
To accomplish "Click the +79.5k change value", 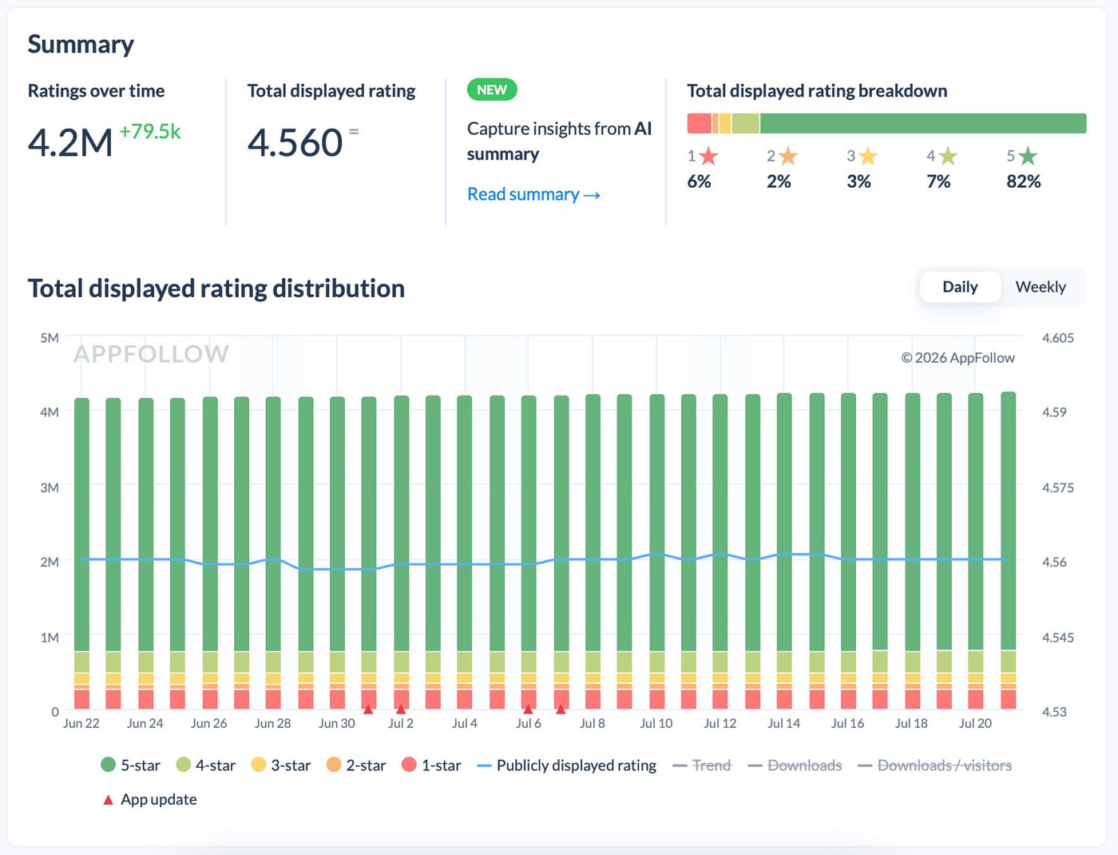I will [x=150, y=131].
